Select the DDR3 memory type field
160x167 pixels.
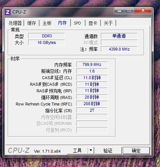46,36
